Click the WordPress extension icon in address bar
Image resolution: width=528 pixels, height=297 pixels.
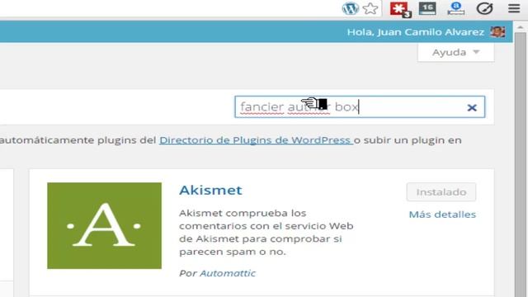click(350, 8)
